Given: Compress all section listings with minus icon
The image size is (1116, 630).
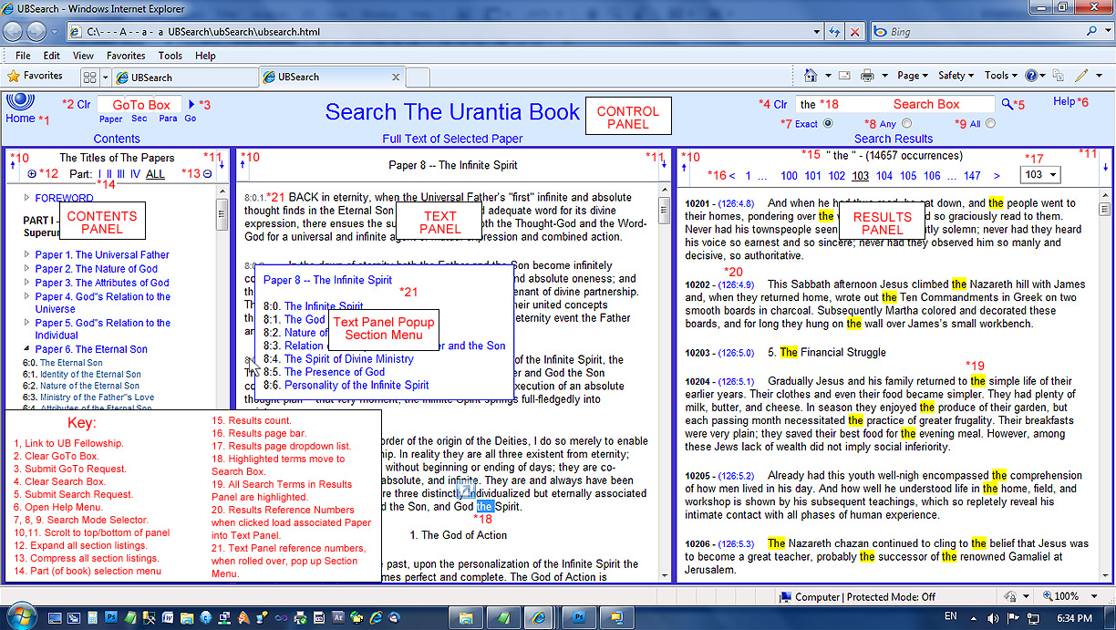Looking at the screenshot, I should click(x=207, y=174).
